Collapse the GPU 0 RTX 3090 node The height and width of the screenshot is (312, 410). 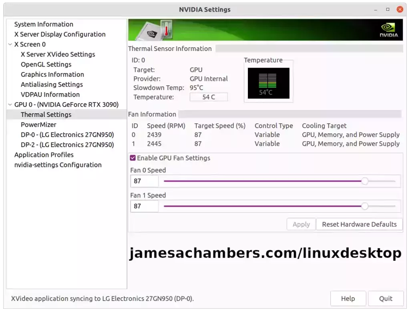coord(10,105)
